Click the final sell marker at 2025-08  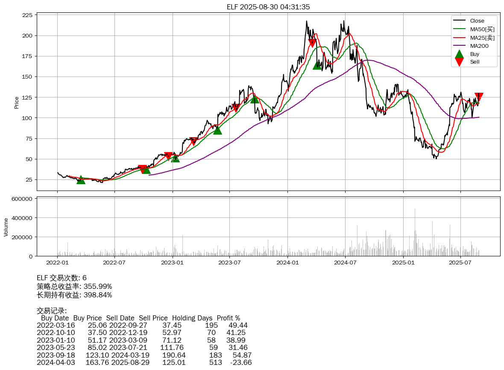pos(479,97)
